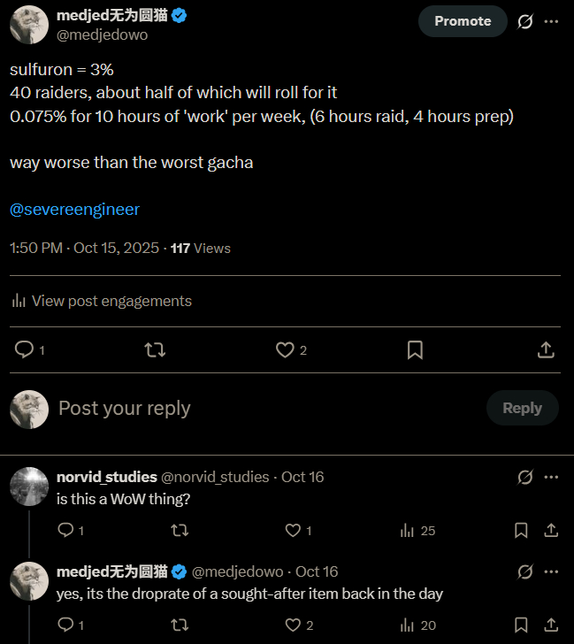Like the main sulfuron post
Screen dimensions: 574x644
285,350
